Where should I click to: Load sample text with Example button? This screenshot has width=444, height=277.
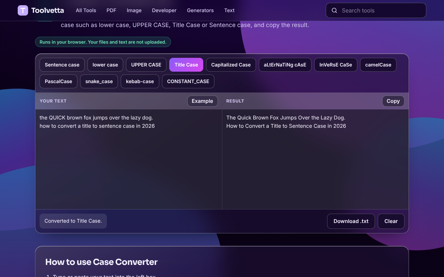203,101
